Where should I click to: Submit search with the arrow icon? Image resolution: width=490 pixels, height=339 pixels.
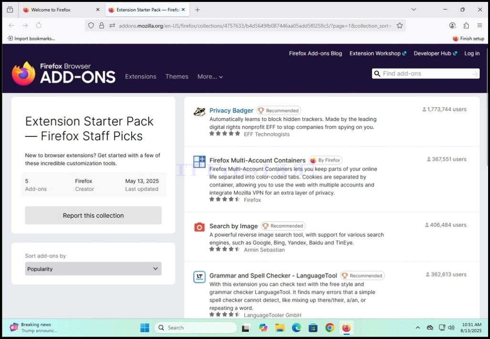coord(475,74)
